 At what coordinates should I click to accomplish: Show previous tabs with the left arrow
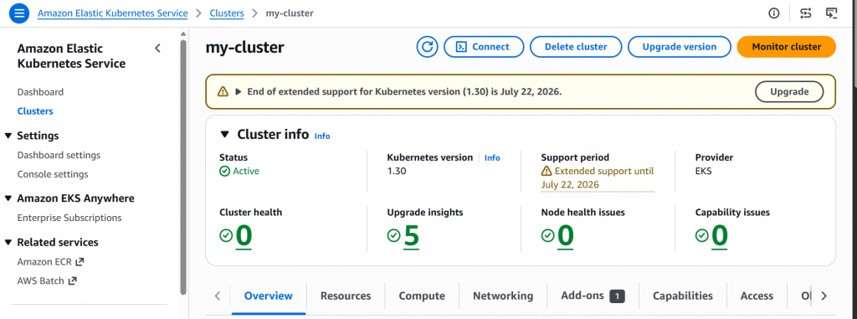[x=218, y=296]
